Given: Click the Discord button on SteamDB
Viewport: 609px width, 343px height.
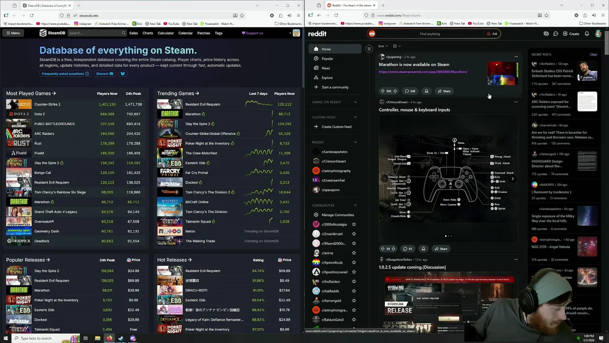Looking at the screenshot, I should pyautogui.click(x=105, y=74).
